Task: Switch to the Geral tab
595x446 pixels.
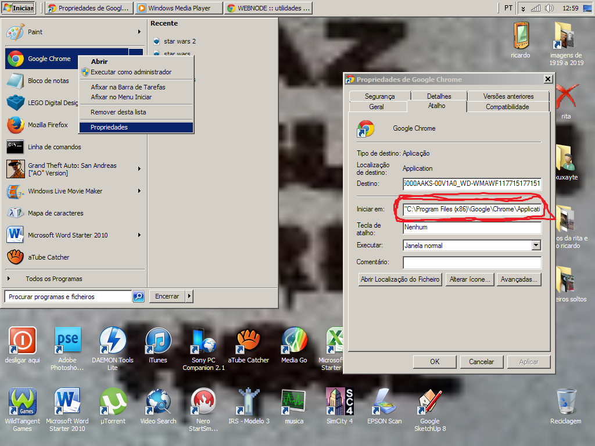Action: [x=377, y=107]
